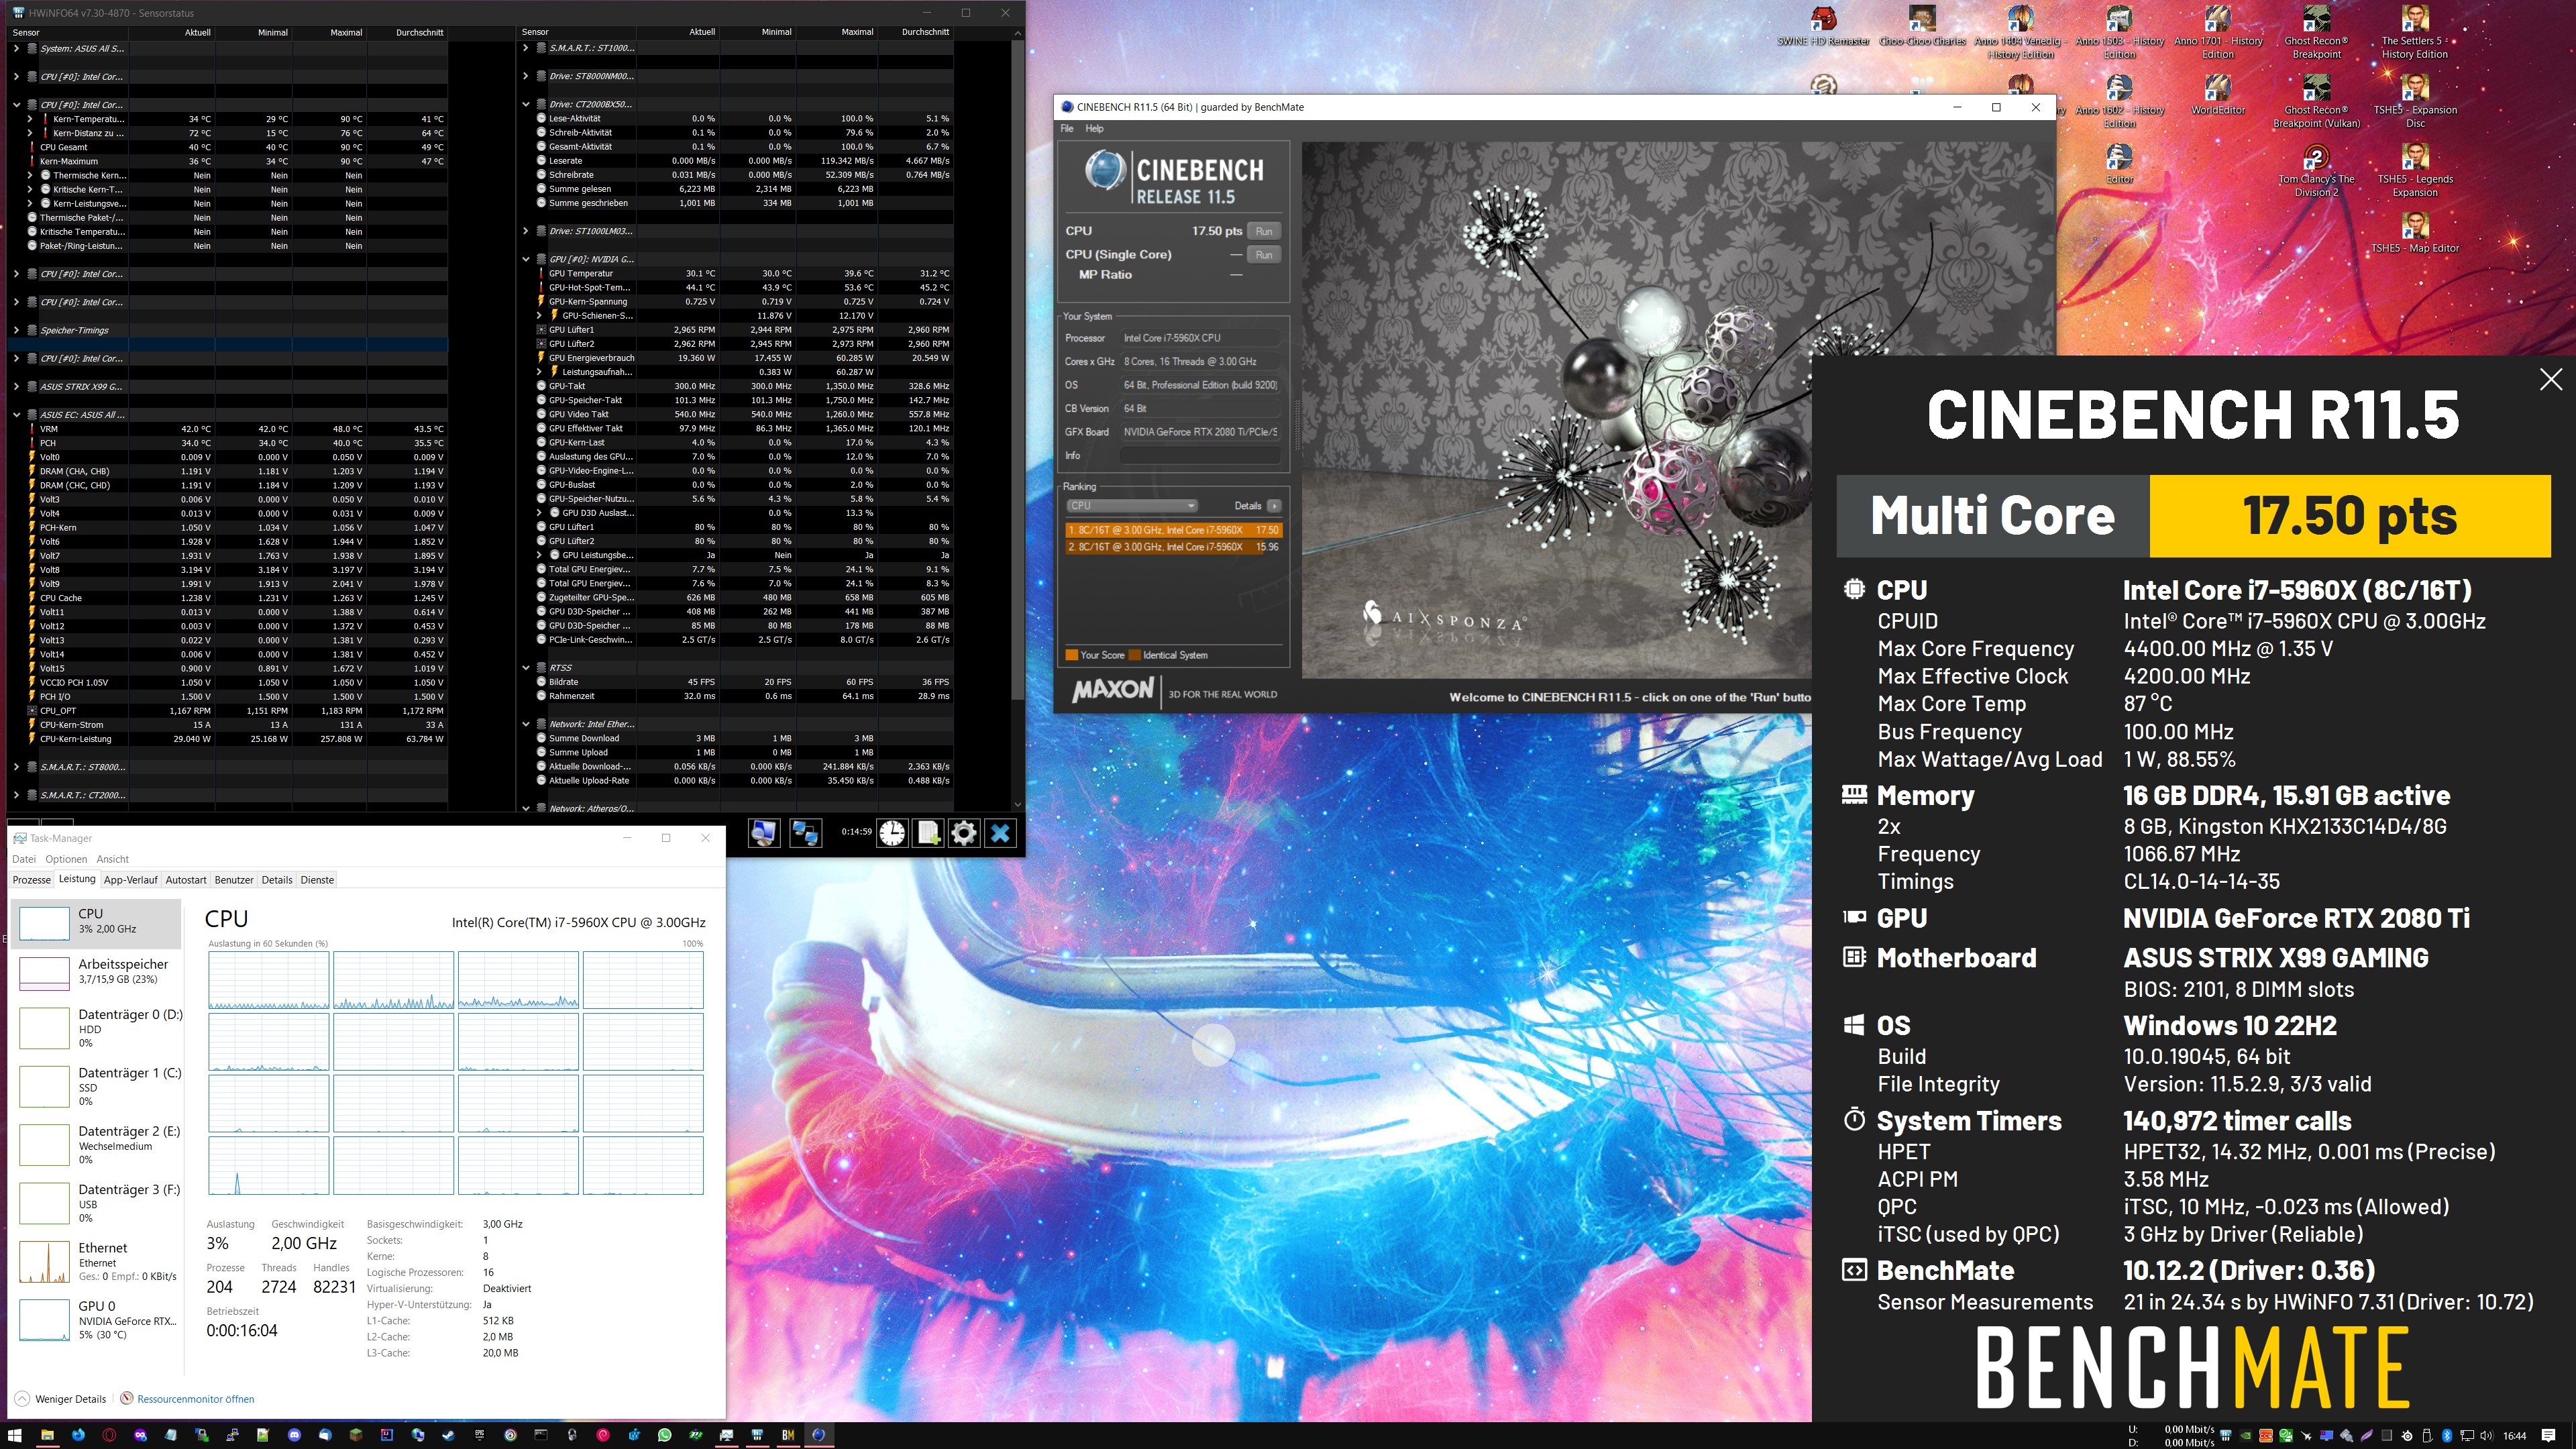Switch to Task Manager Autostart tab
Viewport: 2576px width, 1449px height.
click(186, 880)
